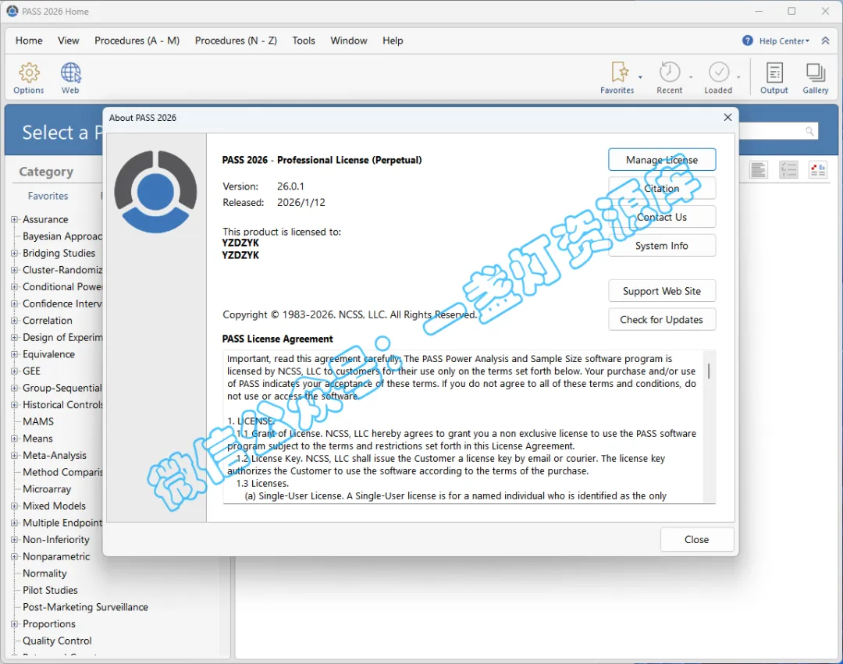Open the Loaded dropdown arrow
The width and height of the screenshot is (843, 664).
coord(738,77)
